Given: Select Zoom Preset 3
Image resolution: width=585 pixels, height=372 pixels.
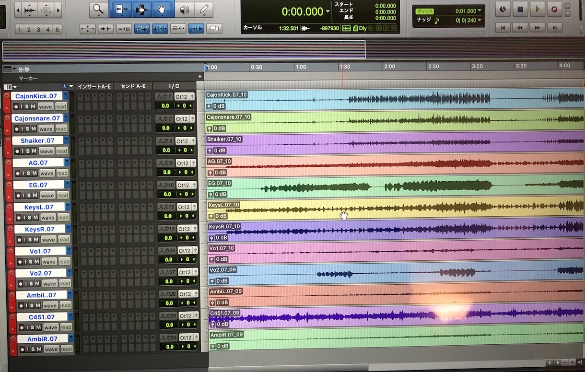Looking at the screenshot, I should click(x=39, y=30).
